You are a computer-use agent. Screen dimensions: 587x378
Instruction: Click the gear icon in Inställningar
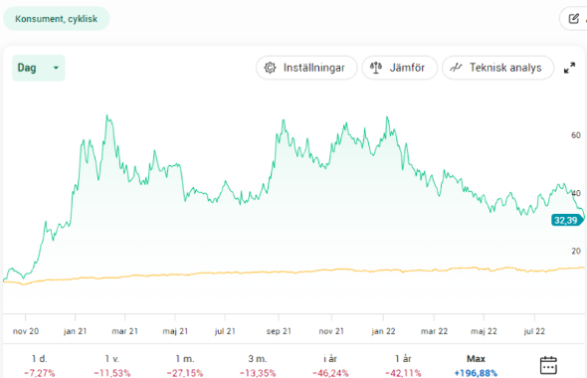pyautogui.click(x=270, y=68)
